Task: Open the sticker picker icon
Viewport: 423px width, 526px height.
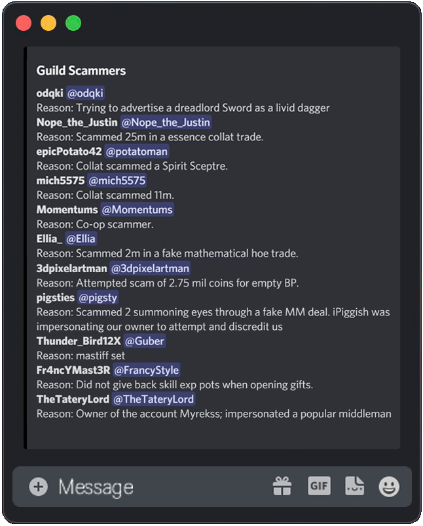Action: pyautogui.click(x=354, y=486)
